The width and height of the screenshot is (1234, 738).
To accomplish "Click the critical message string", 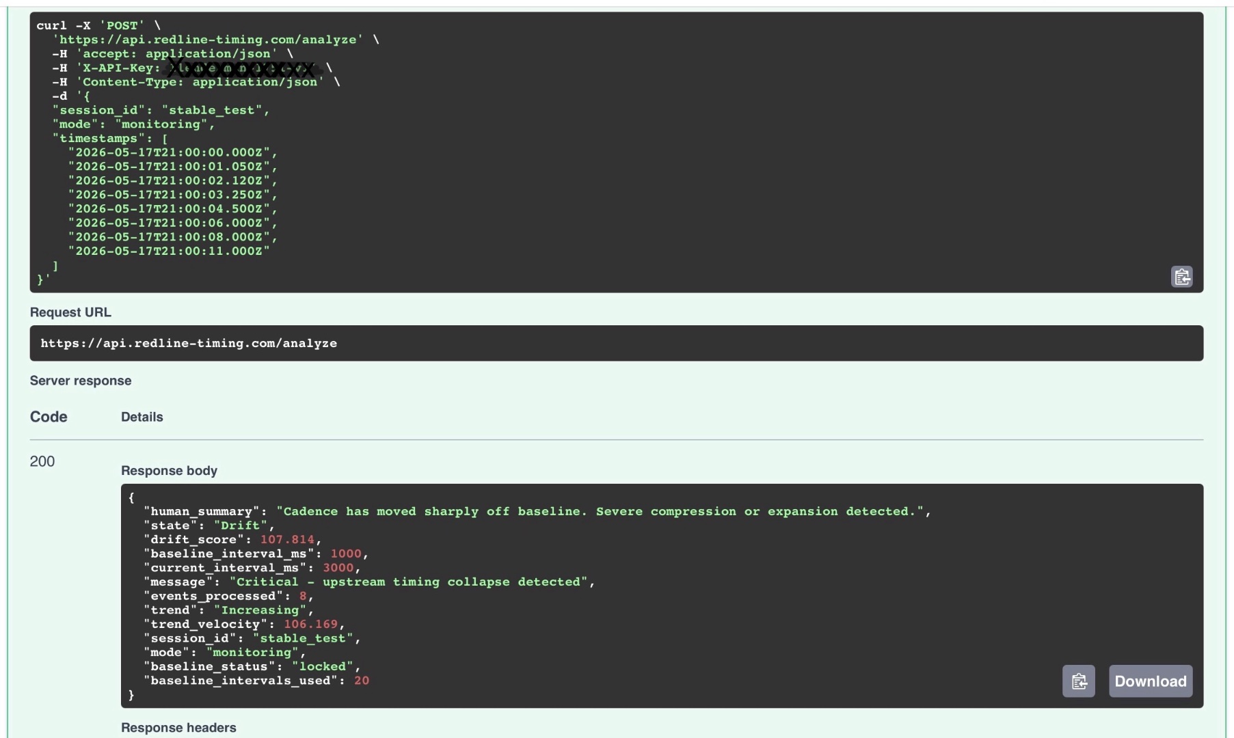I will 408,582.
